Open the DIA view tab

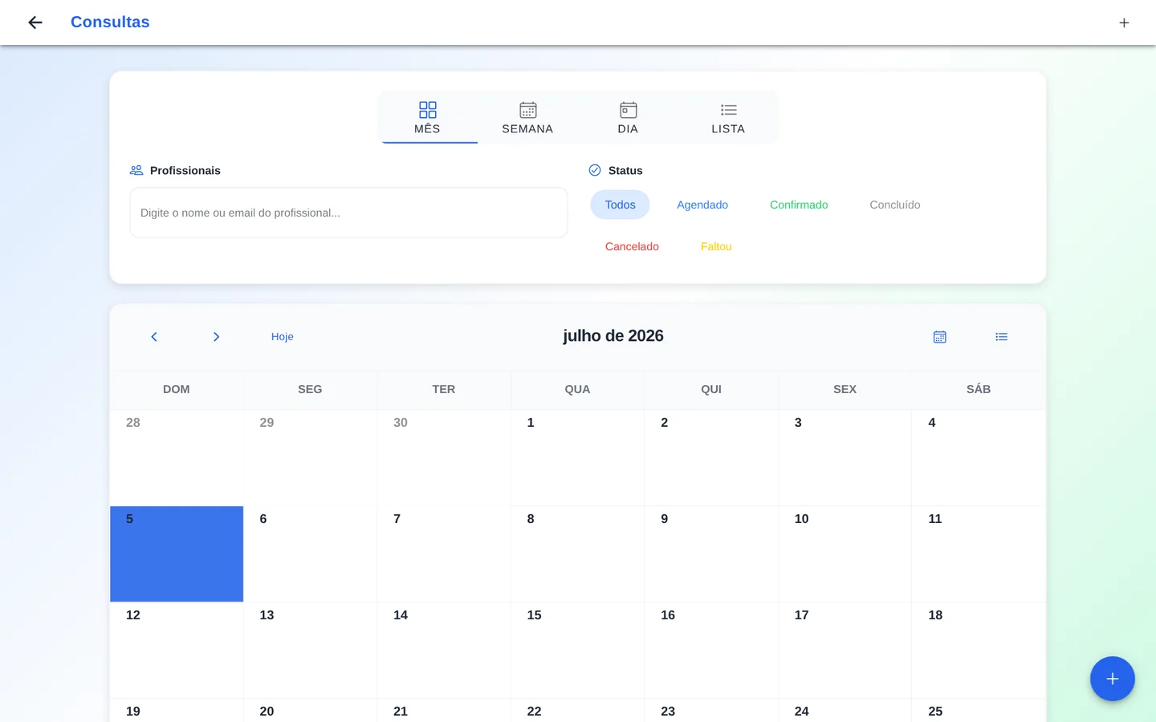[628, 118]
